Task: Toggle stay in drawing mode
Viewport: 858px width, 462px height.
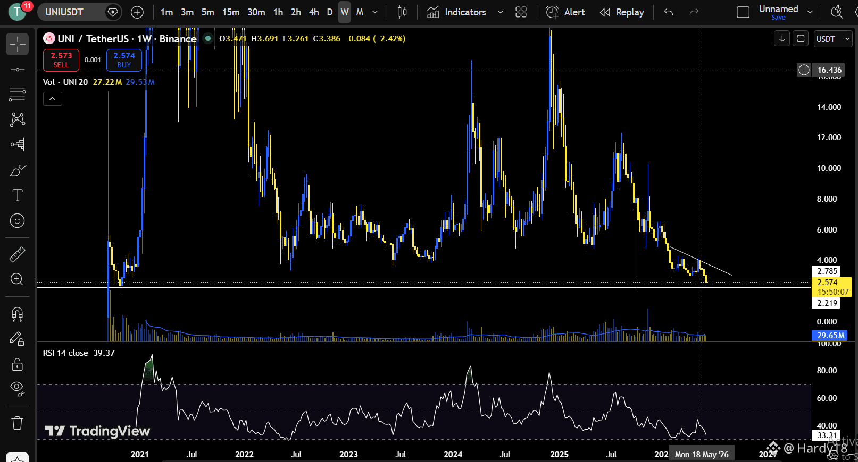Action: click(x=17, y=339)
